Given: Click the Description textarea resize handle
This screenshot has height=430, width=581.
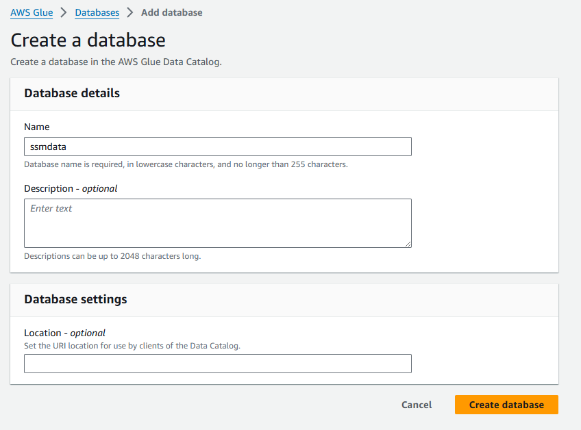Looking at the screenshot, I should click(x=408, y=243).
